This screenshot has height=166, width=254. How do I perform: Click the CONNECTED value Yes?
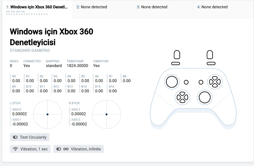click(x=27, y=66)
